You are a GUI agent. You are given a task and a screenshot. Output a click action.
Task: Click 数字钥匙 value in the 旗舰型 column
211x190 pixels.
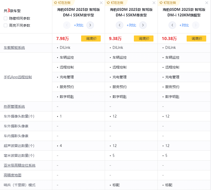172,97
